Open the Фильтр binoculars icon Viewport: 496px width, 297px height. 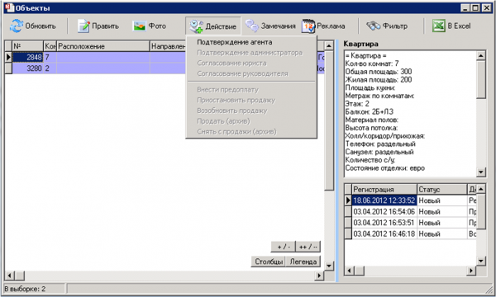point(374,26)
